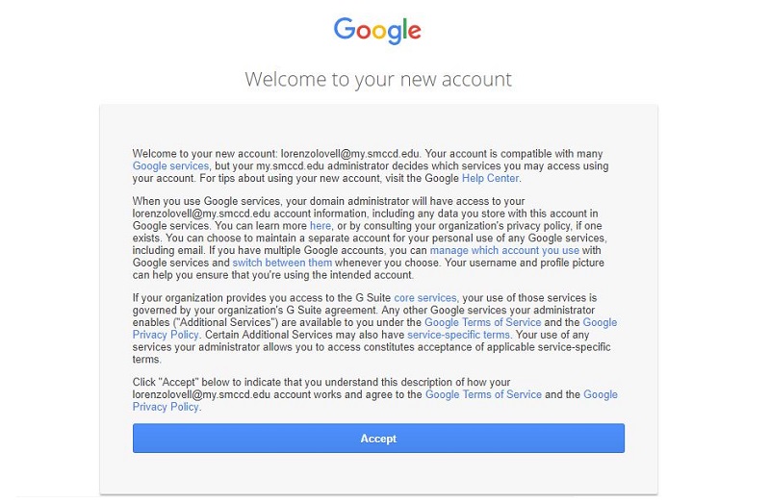
Task: Visit the Google Help Center link
Action: pyautogui.click(x=490, y=178)
